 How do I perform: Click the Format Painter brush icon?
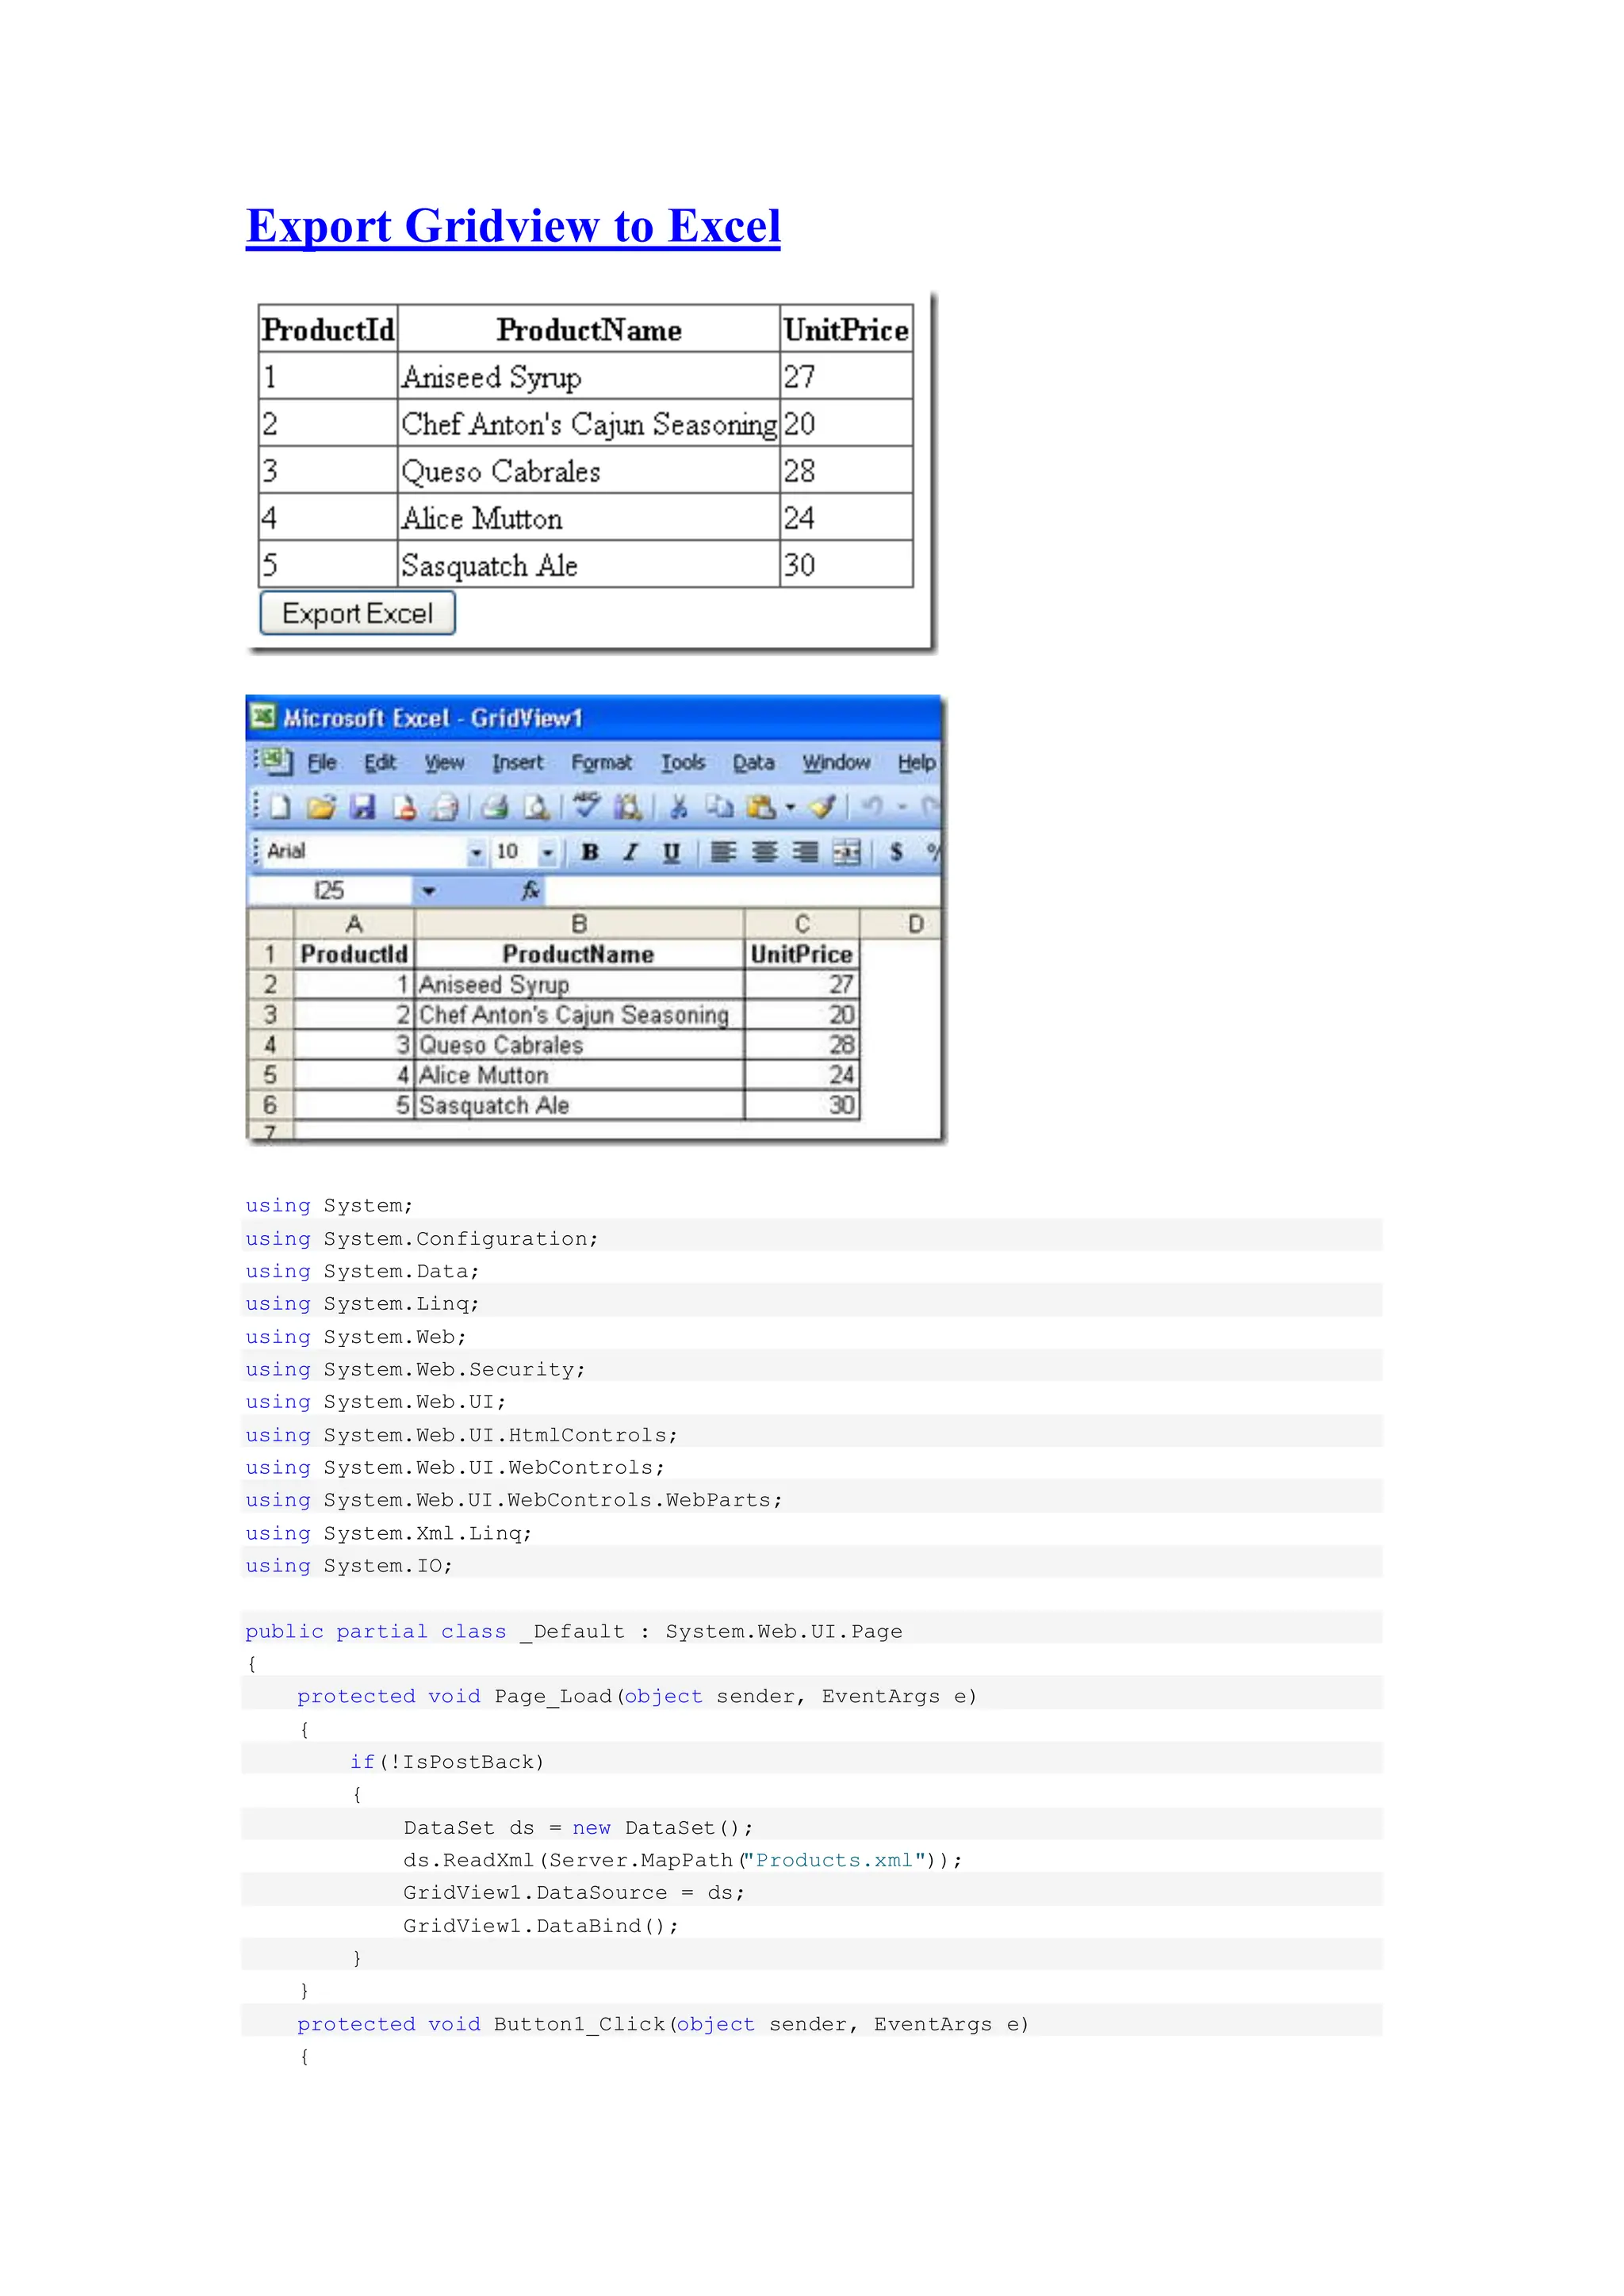[x=822, y=806]
